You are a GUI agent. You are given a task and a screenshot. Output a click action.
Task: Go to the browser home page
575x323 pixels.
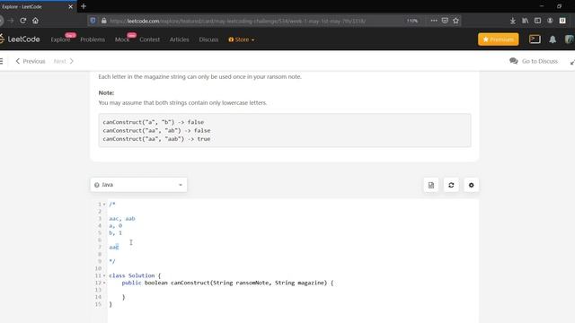click(36, 21)
